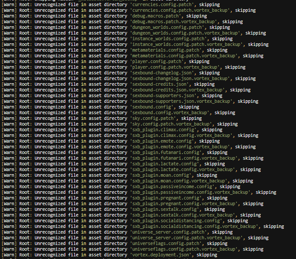Select the 'metamaterials.config.patch' file name
The height and width of the screenshot is (259, 296).
click(166, 50)
